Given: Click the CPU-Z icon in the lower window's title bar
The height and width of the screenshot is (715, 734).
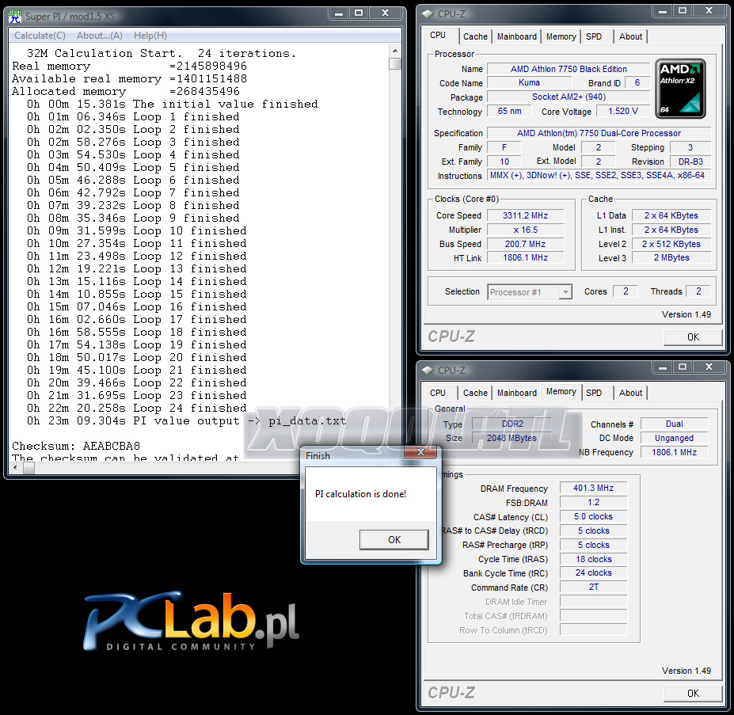Looking at the screenshot, I should coord(428,371).
